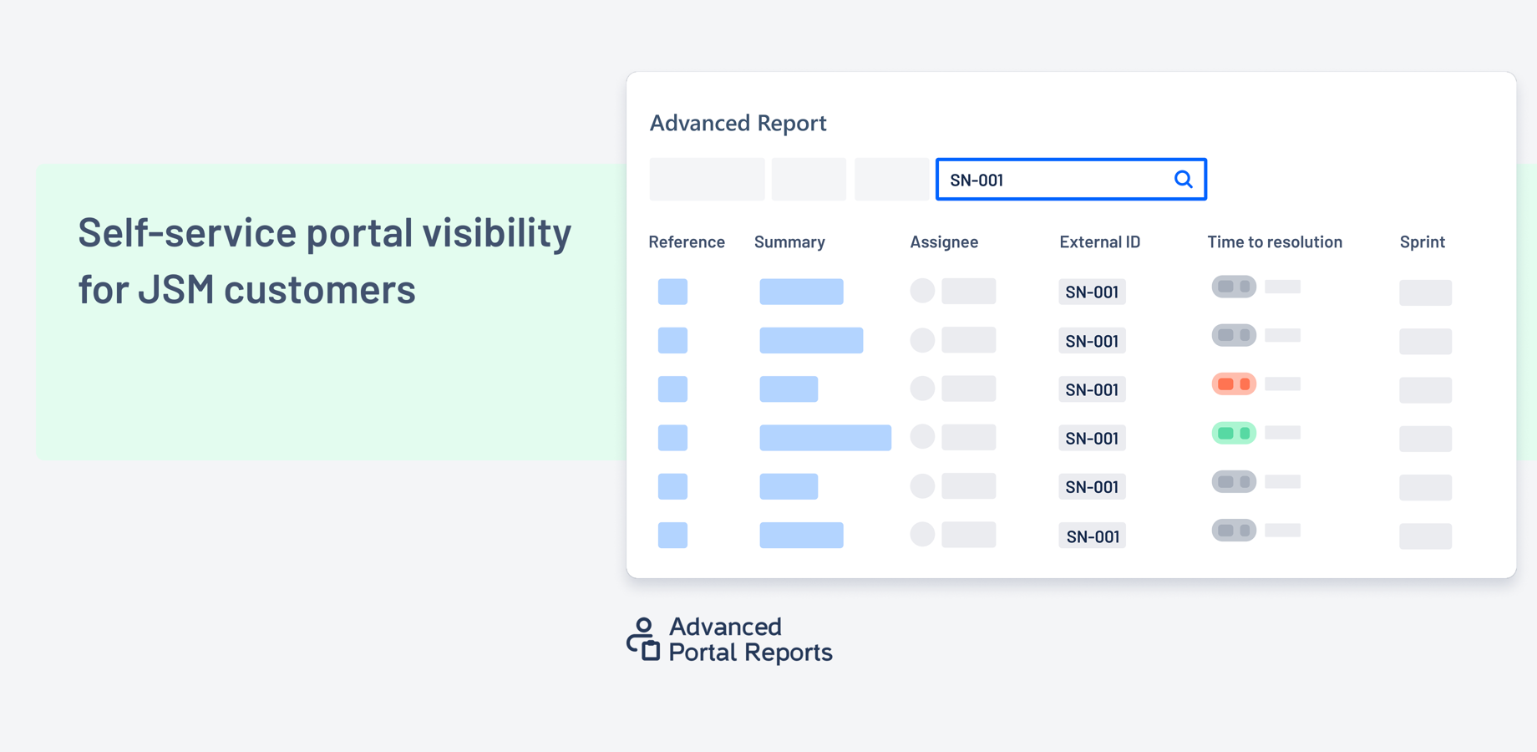This screenshot has width=1537, height=752.
Task: Click the Time to resolution column header
Action: pyautogui.click(x=1275, y=241)
